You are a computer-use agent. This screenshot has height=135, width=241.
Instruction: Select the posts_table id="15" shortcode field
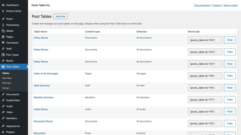coord(205,124)
